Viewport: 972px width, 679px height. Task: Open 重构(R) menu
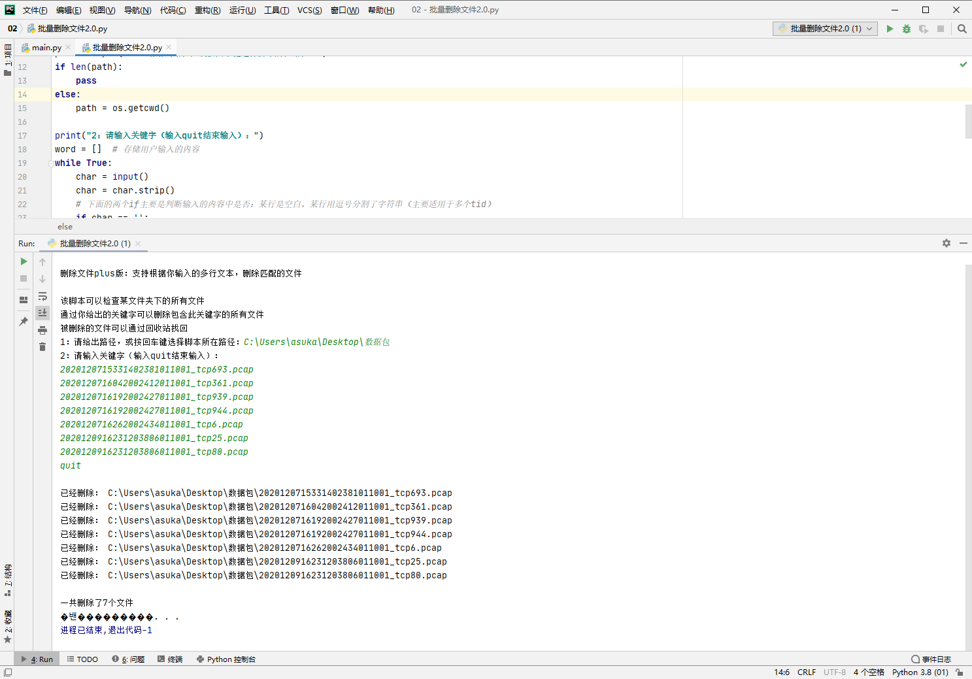[x=208, y=10]
